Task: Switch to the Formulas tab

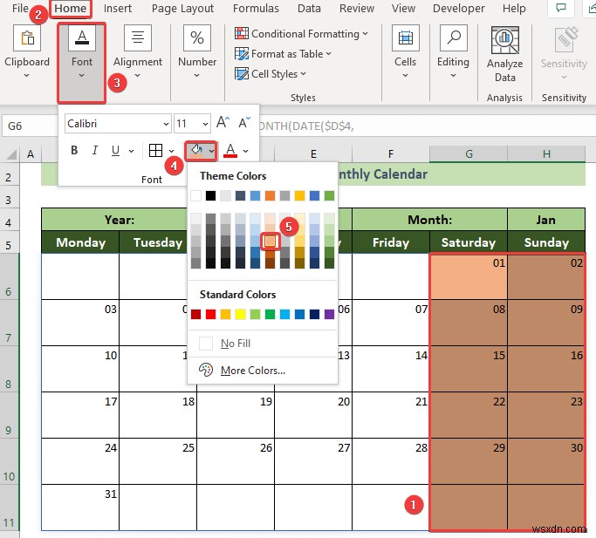Action: tap(256, 9)
